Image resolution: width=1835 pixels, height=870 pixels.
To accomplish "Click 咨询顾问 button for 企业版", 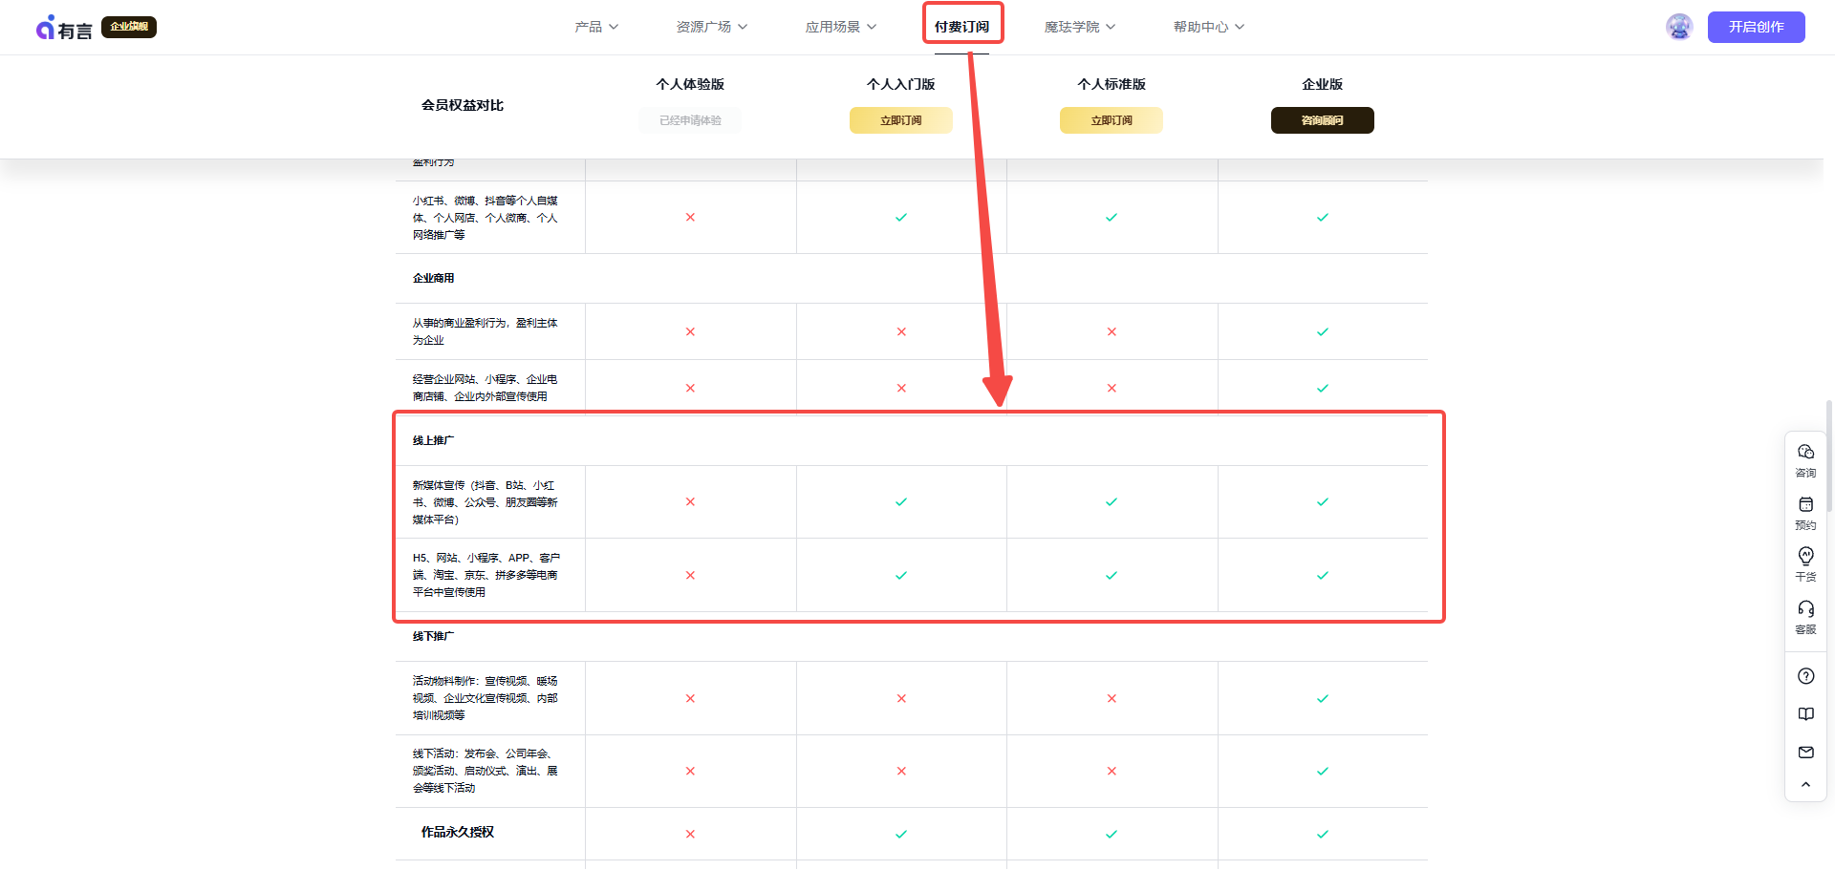I will point(1322,120).
